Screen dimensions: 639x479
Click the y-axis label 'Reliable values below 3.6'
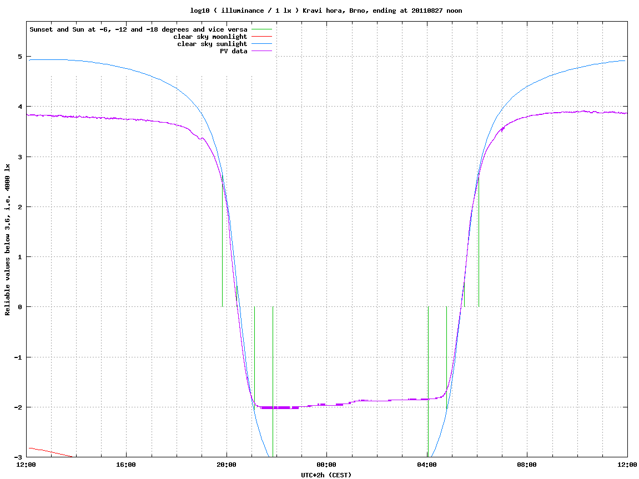pyautogui.click(x=7, y=240)
